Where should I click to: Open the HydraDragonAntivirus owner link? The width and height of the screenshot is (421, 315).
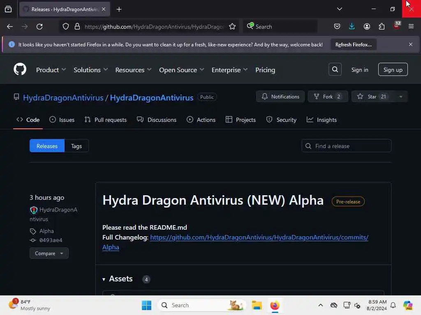[63, 98]
